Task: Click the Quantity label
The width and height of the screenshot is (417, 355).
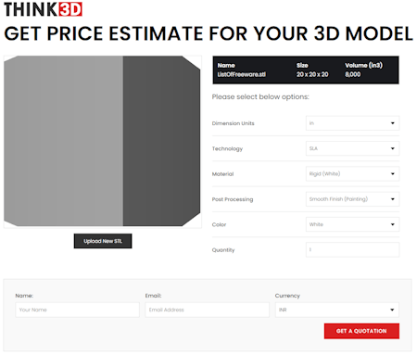Action: [223, 250]
